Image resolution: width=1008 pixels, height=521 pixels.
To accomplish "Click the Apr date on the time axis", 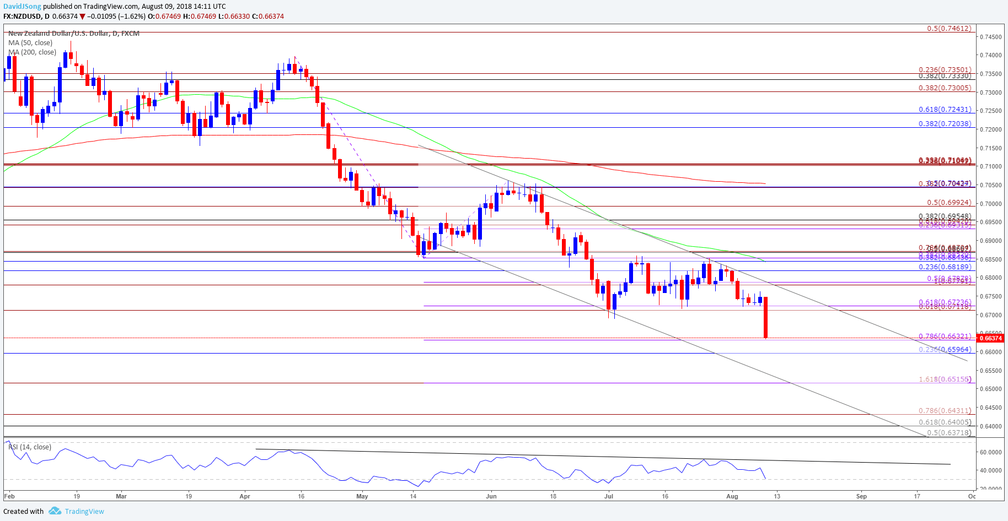I will pyautogui.click(x=245, y=496).
